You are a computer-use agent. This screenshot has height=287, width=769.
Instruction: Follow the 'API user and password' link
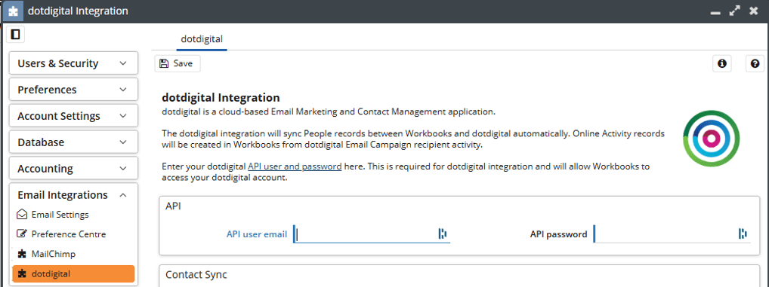pyautogui.click(x=295, y=166)
